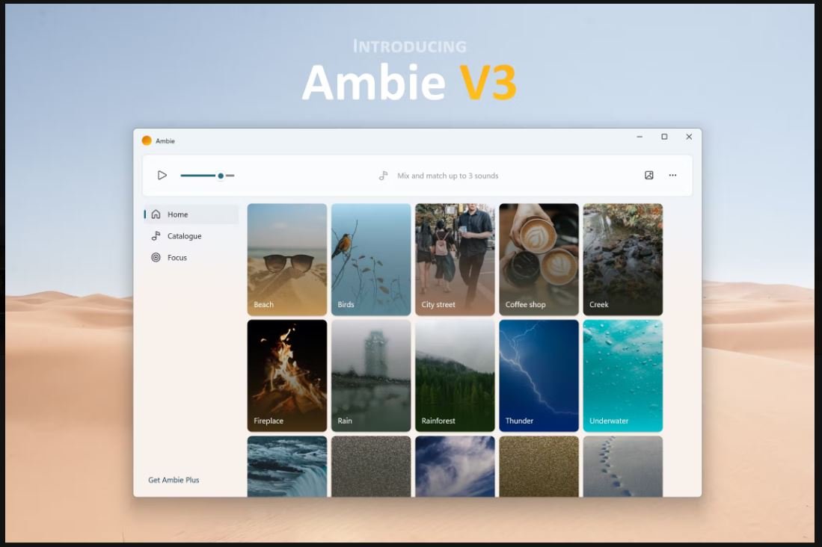822x547 pixels.
Task: Click the Ambie orange logo icon
Action: pyautogui.click(x=147, y=140)
